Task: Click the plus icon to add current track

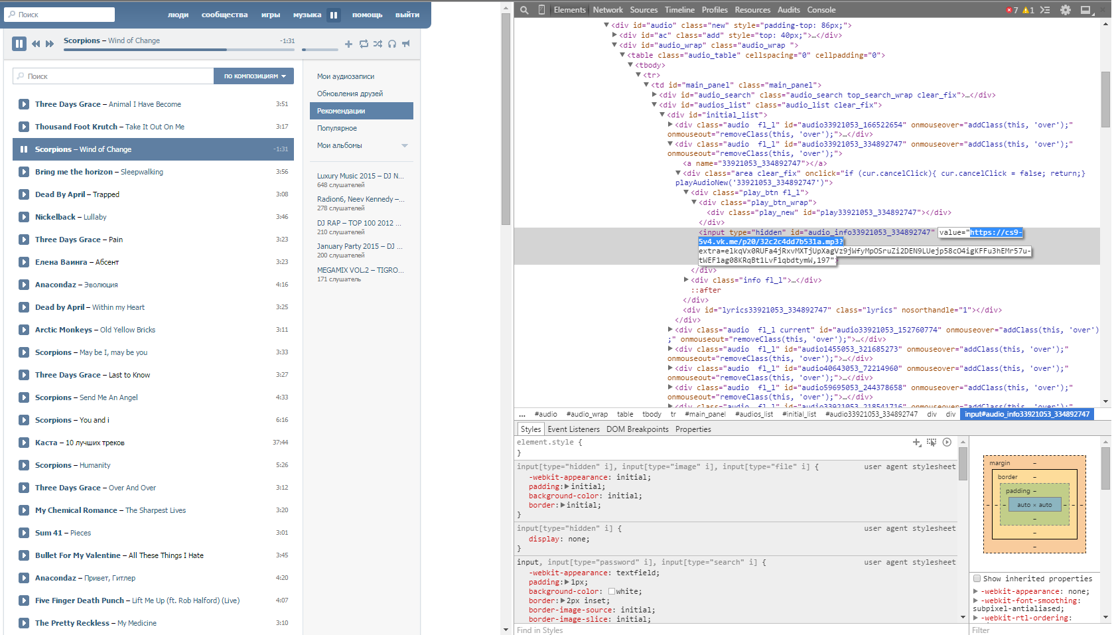Action: click(x=348, y=44)
